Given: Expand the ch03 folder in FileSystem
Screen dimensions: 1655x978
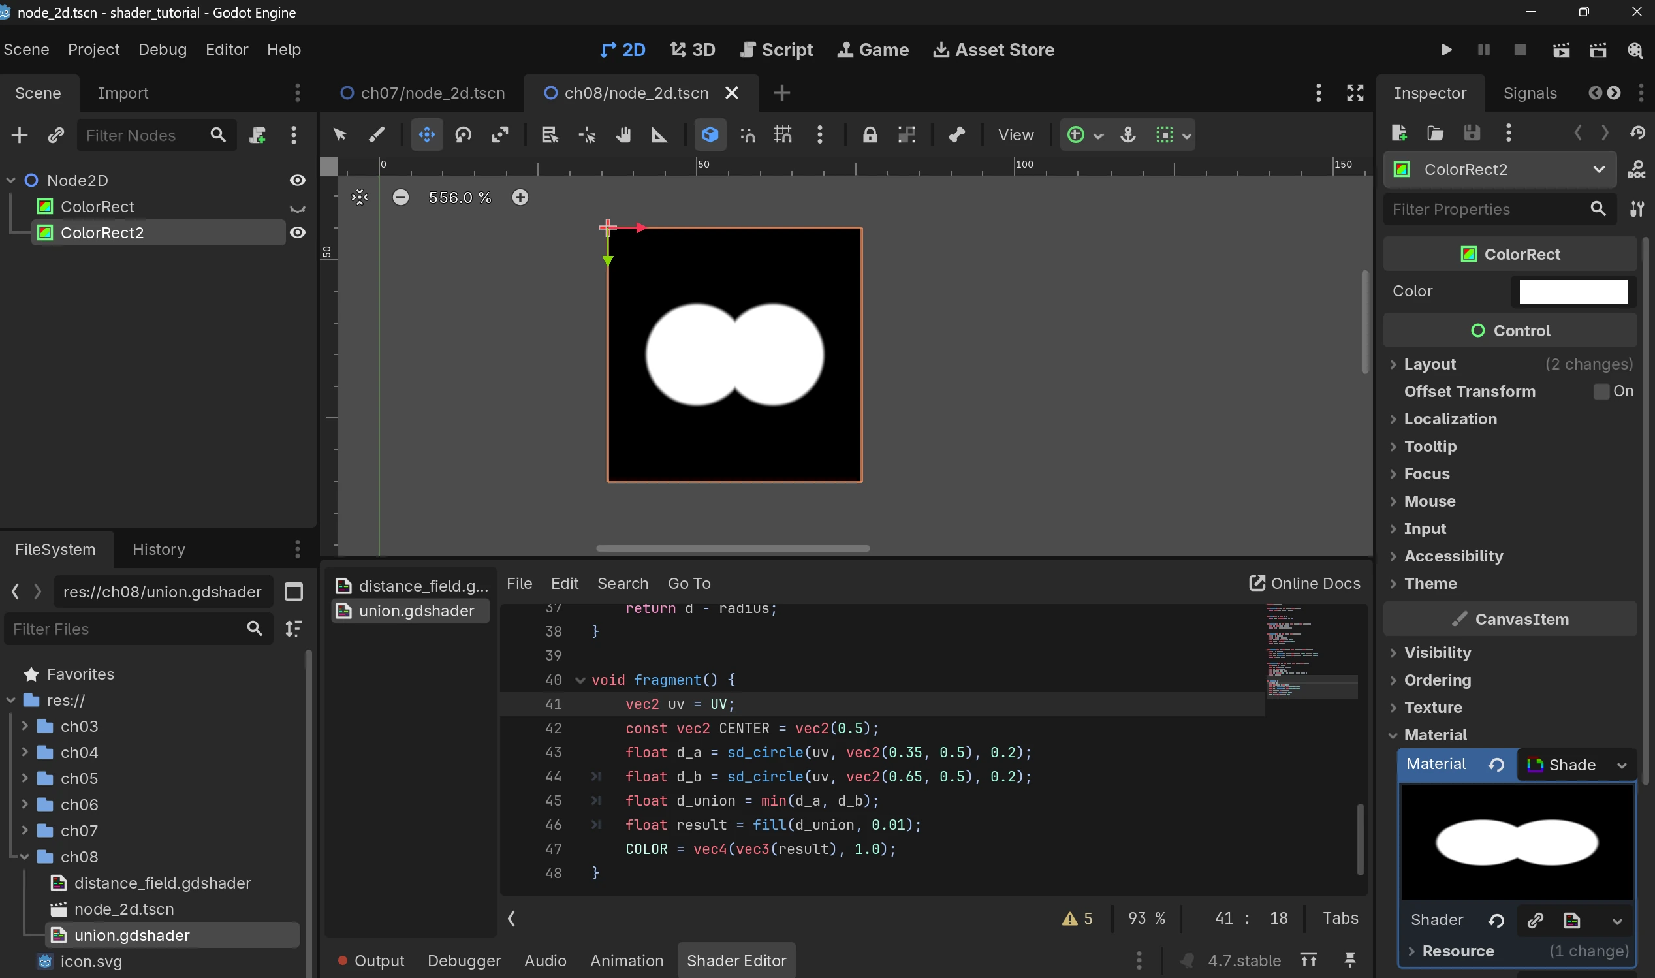Looking at the screenshot, I should (25, 726).
